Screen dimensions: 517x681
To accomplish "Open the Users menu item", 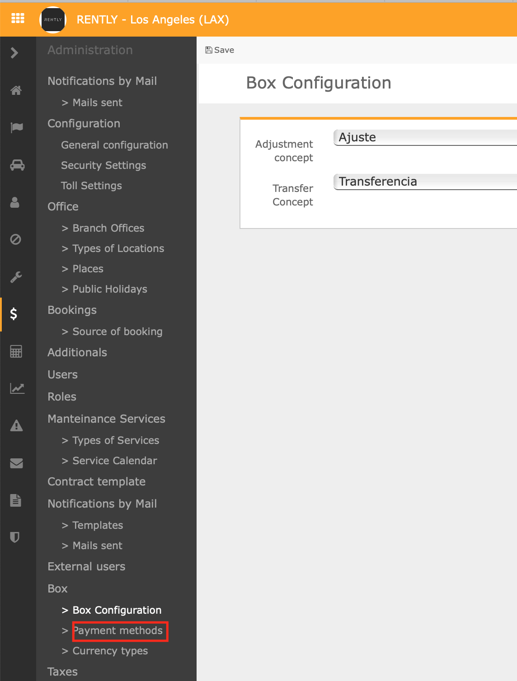I will click(x=63, y=375).
